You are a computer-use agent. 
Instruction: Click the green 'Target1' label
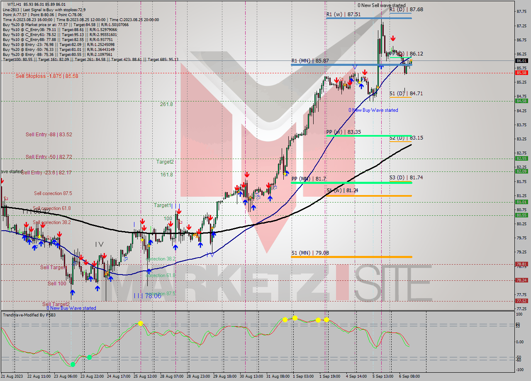click(163, 205)
